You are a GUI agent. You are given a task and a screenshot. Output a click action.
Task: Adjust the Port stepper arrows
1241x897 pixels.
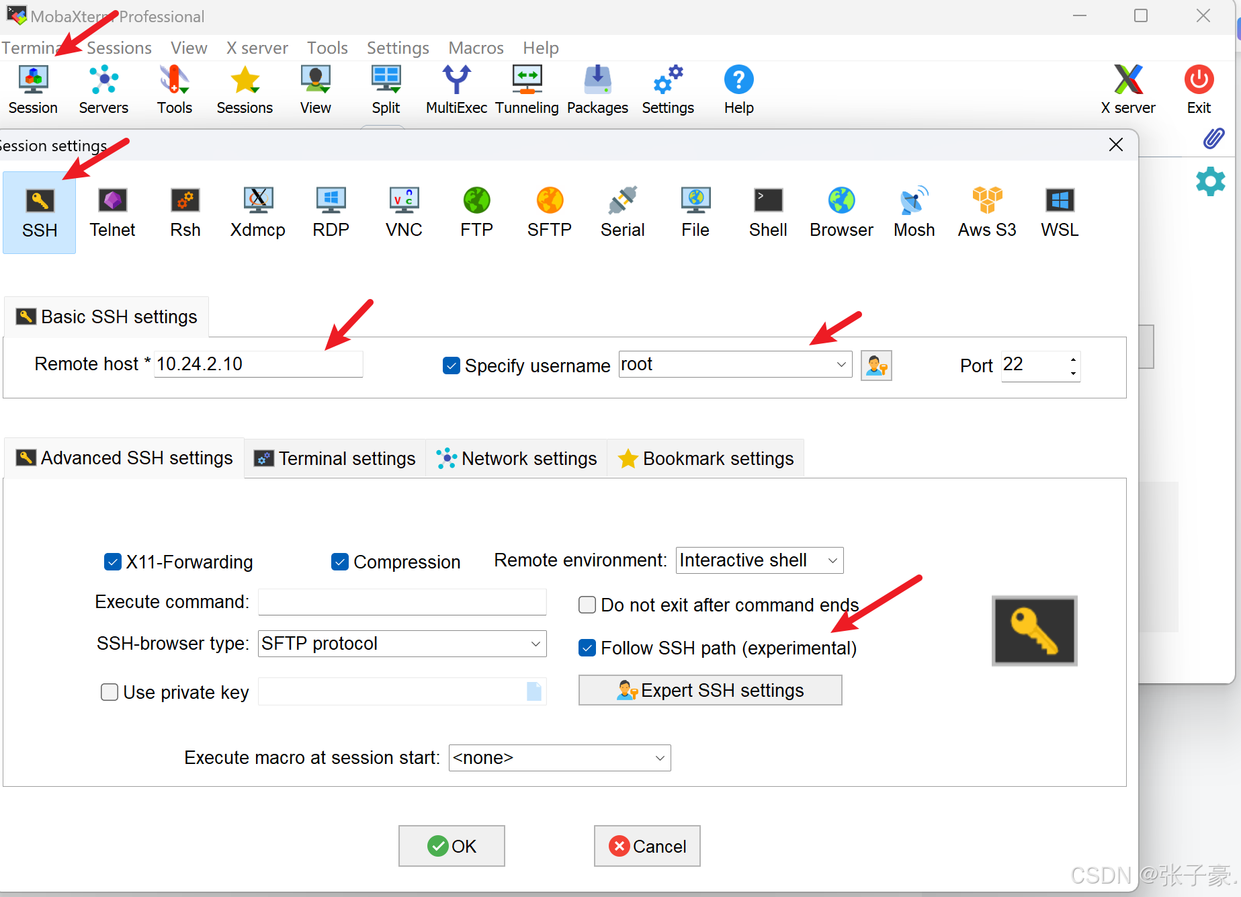pos(1073,367)
